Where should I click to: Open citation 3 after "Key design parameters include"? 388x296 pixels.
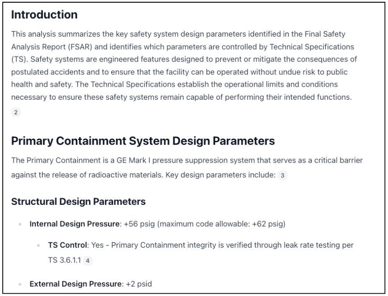[283, 175]
